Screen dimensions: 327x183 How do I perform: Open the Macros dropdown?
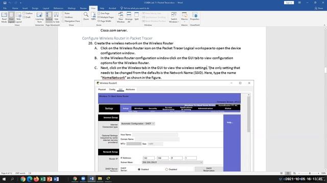tap(184, 17)
